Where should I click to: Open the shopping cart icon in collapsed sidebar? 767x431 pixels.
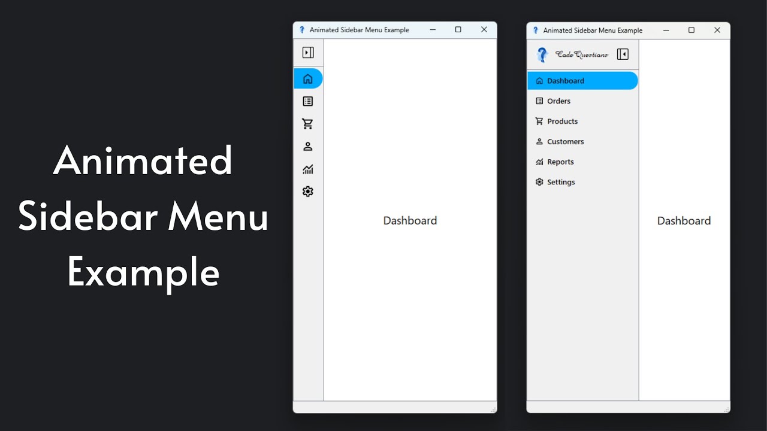[x=308, y=124]
